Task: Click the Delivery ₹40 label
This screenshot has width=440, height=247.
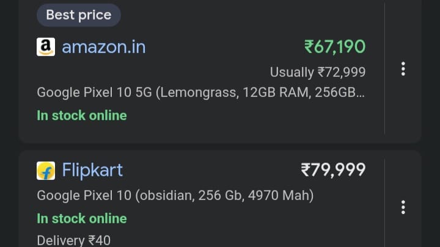Action: pos(74,240)
